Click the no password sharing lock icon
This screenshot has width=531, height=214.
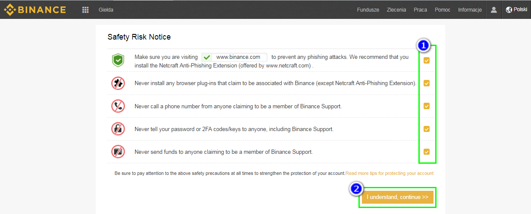118,129
